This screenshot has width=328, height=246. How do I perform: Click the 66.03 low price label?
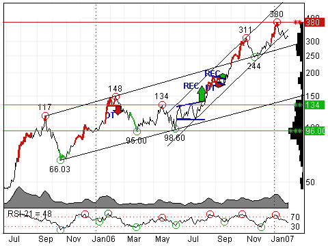59,169
